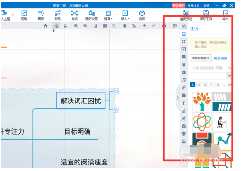
Task: Click the relation handle beside 解决词汇困扰
Action: pos(116,109)
